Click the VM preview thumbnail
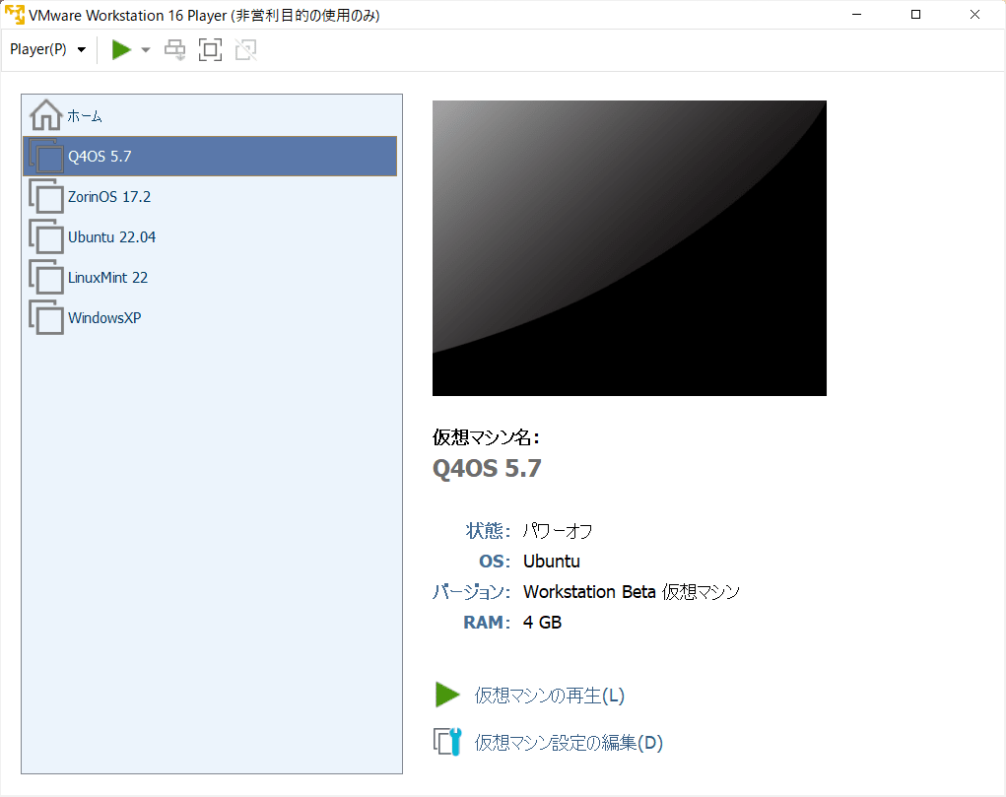This screenshot has height=797, width=1006. (x=630, y=247)
